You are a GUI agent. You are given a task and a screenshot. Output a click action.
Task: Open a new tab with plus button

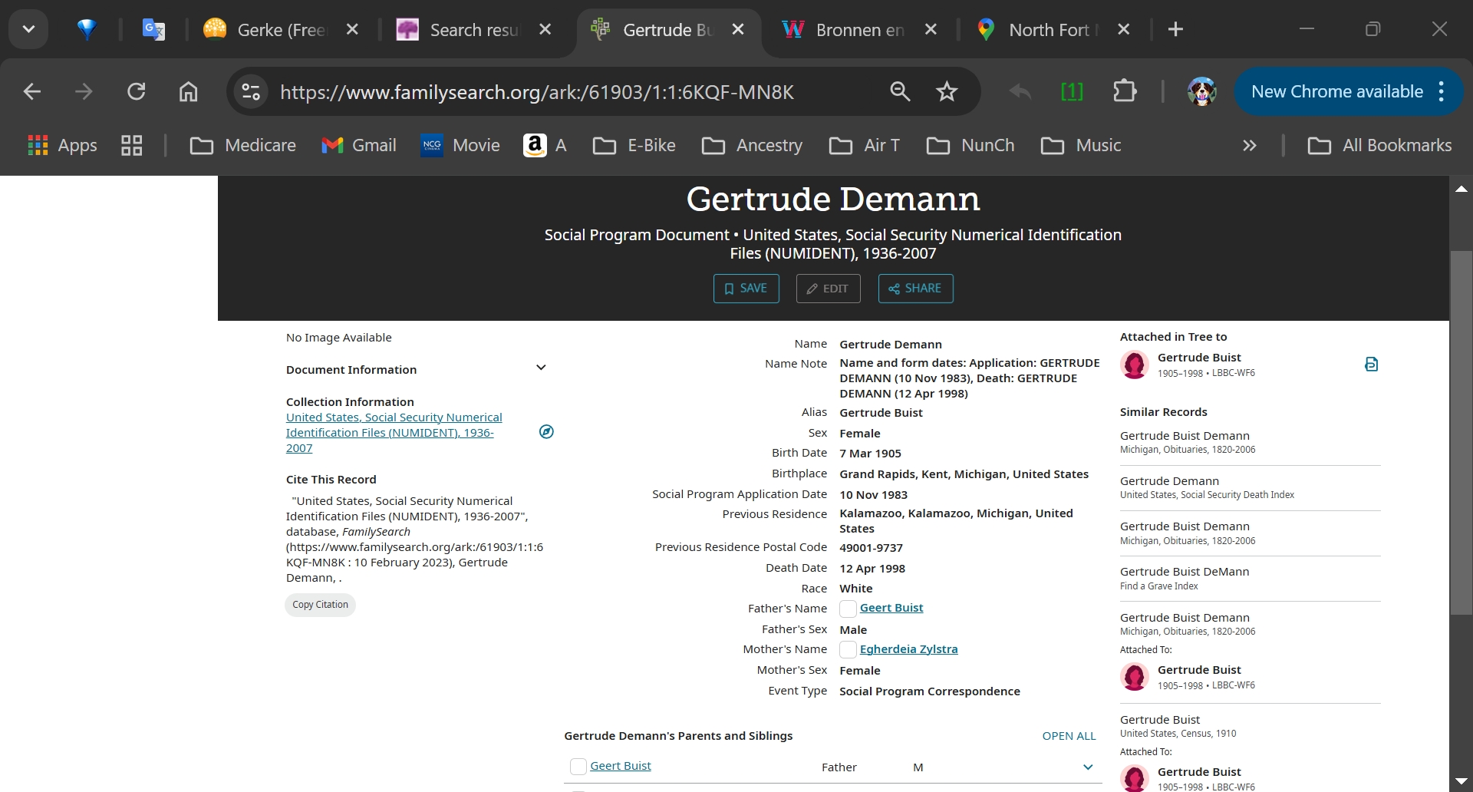click(1175, 29)
